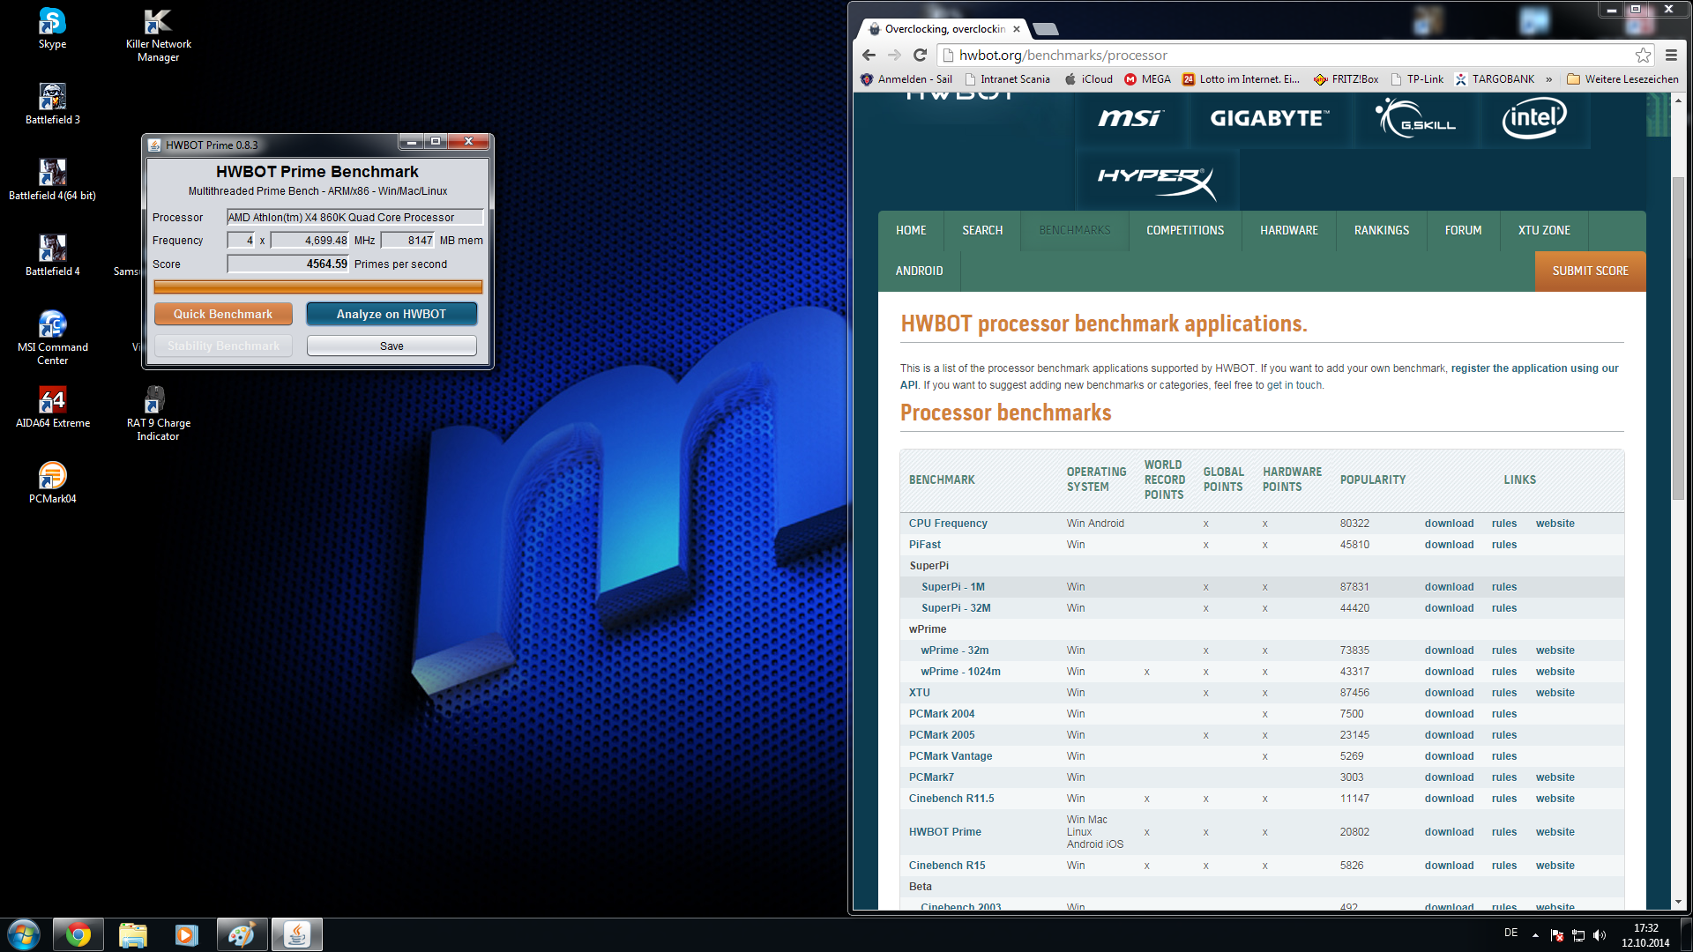Screen dimensions: 1693x952
Task: Click the frequency field showing 4,699.48
Action: (310, 240)
